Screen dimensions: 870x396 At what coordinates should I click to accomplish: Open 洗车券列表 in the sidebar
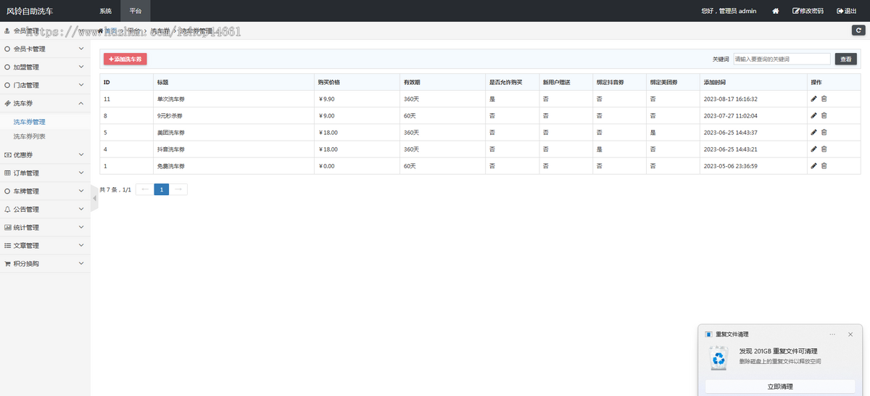(30, 136)
